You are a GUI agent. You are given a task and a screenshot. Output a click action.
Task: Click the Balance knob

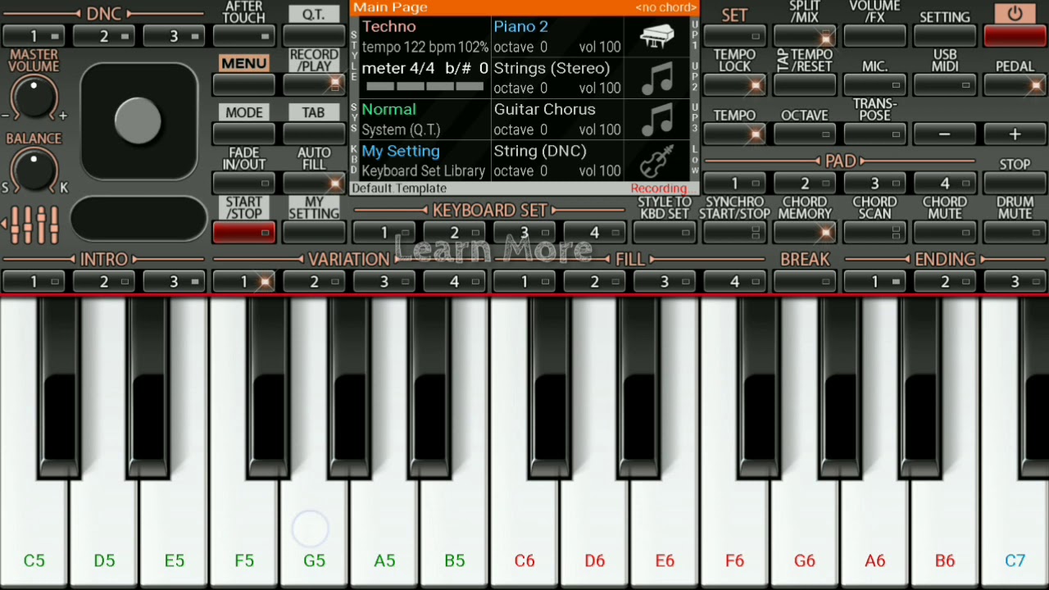(34, 169)
